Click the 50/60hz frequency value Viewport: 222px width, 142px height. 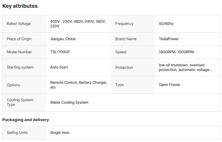point(166,24)
